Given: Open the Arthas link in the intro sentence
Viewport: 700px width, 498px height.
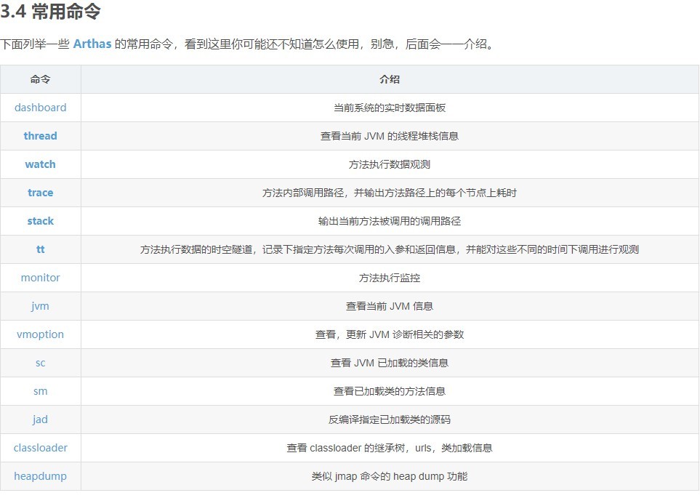Looking at the screenshot, I should coord(92,44).
